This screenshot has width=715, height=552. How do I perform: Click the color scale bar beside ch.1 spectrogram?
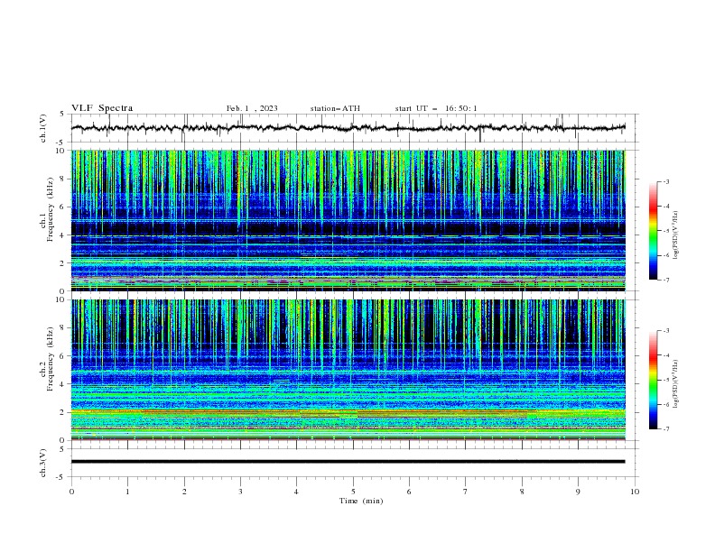(x=653, y=231)
